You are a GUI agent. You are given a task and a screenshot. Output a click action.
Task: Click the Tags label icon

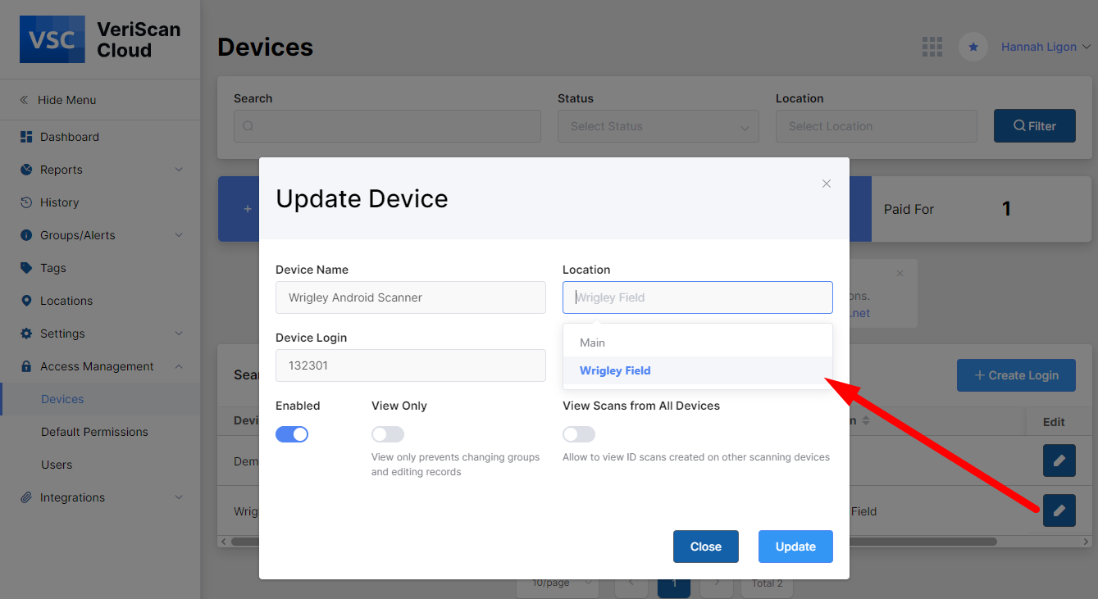click(x=26, y=268)
